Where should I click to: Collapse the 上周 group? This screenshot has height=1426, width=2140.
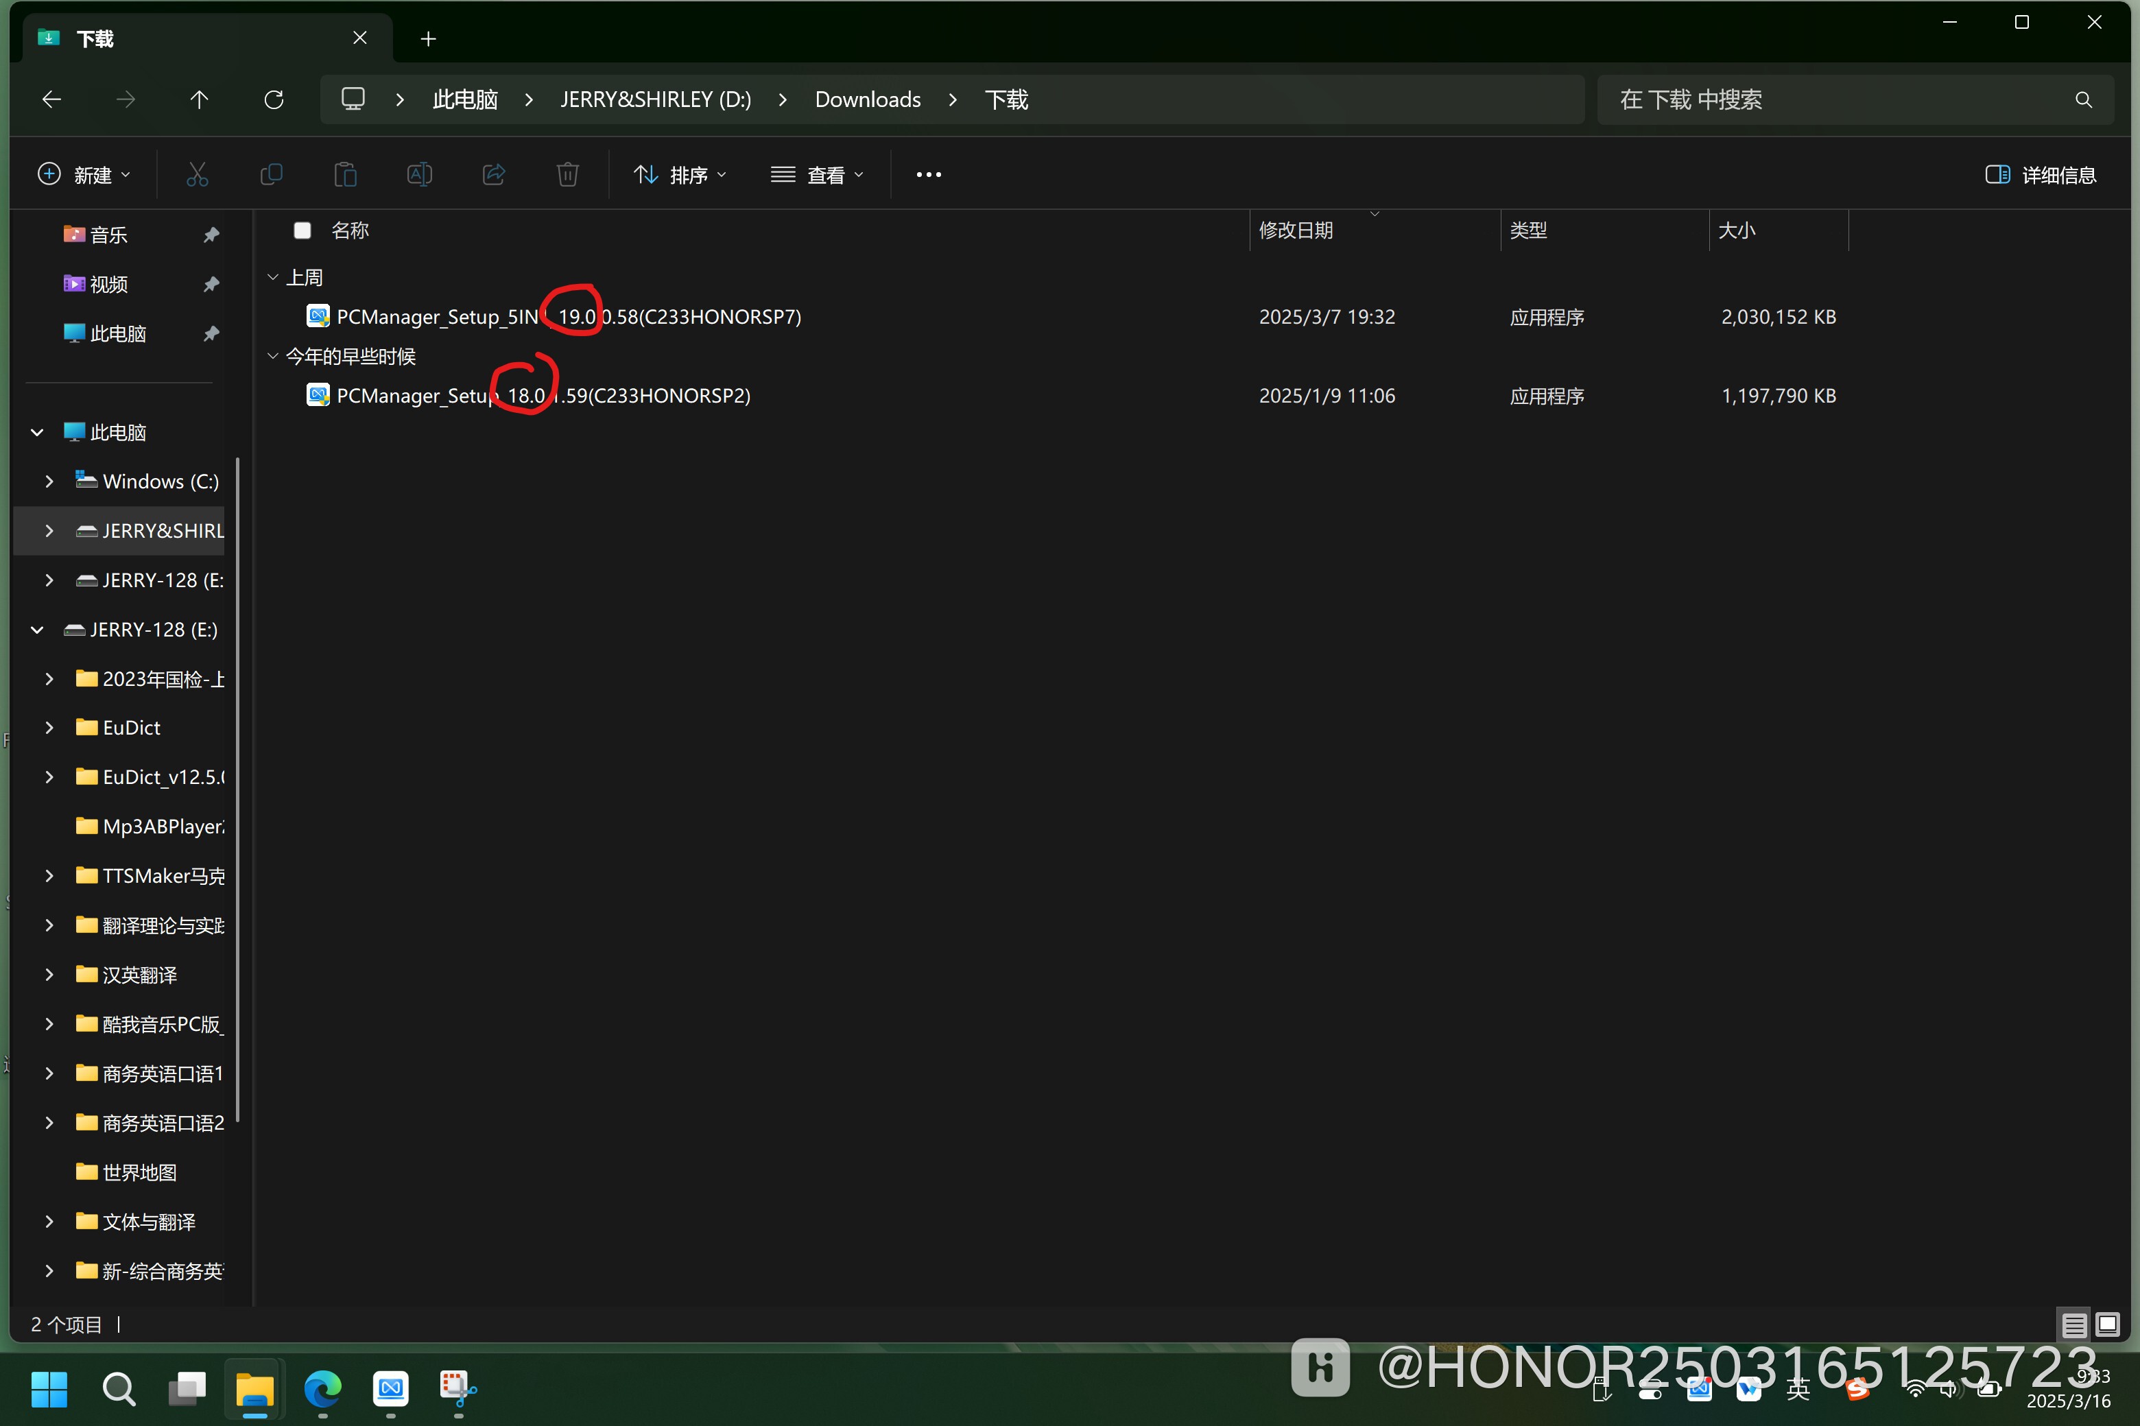(x=272, y=276)
